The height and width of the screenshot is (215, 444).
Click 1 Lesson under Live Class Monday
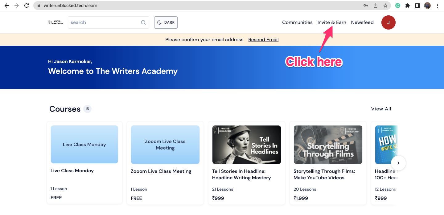coord(59,189)
